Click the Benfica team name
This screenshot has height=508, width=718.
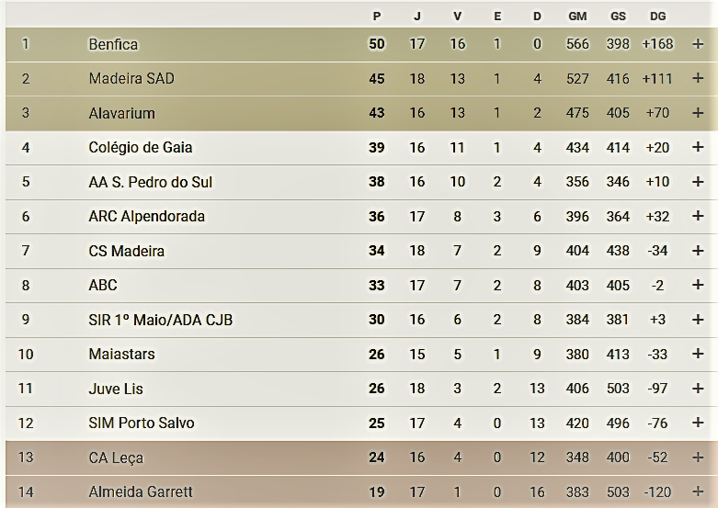click(113, 44)
